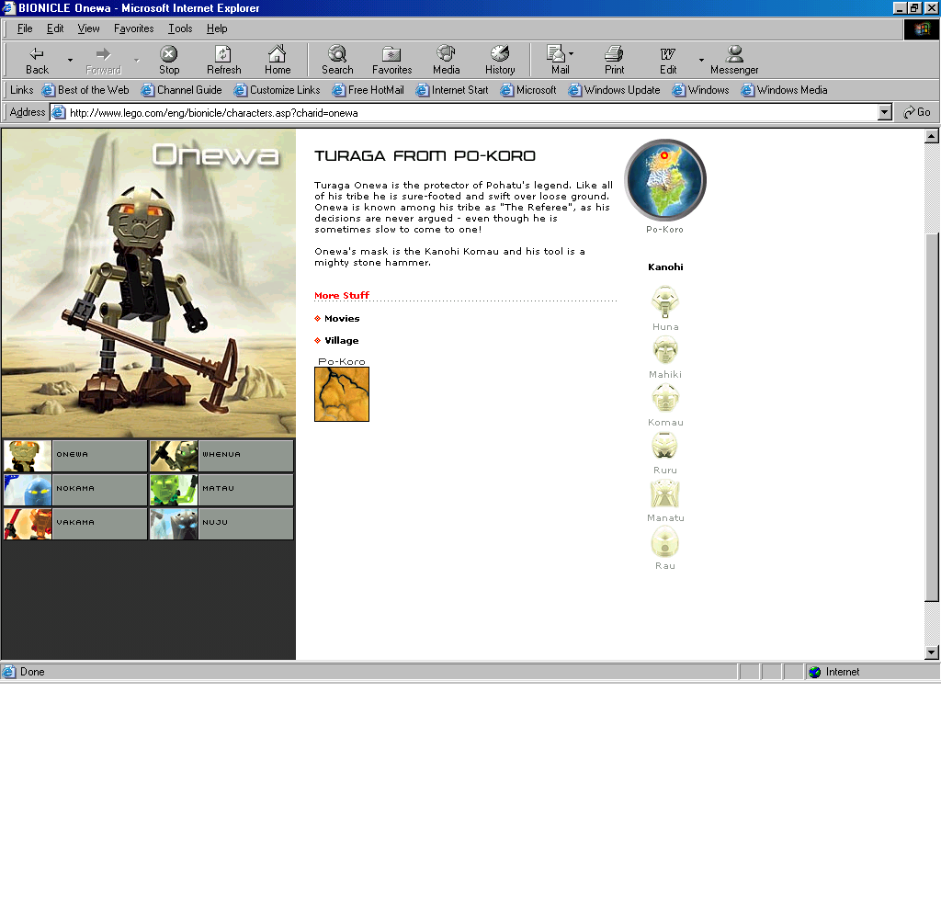Open the Windows links bar shortcut

700,90
